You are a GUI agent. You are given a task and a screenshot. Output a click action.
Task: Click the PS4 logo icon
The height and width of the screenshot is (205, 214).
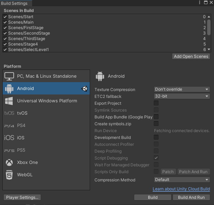(x=9, y=126)
